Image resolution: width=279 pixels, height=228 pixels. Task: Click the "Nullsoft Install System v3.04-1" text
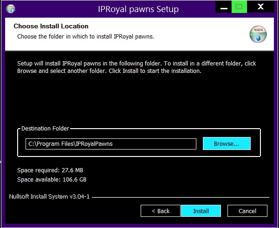pos(49,197)
